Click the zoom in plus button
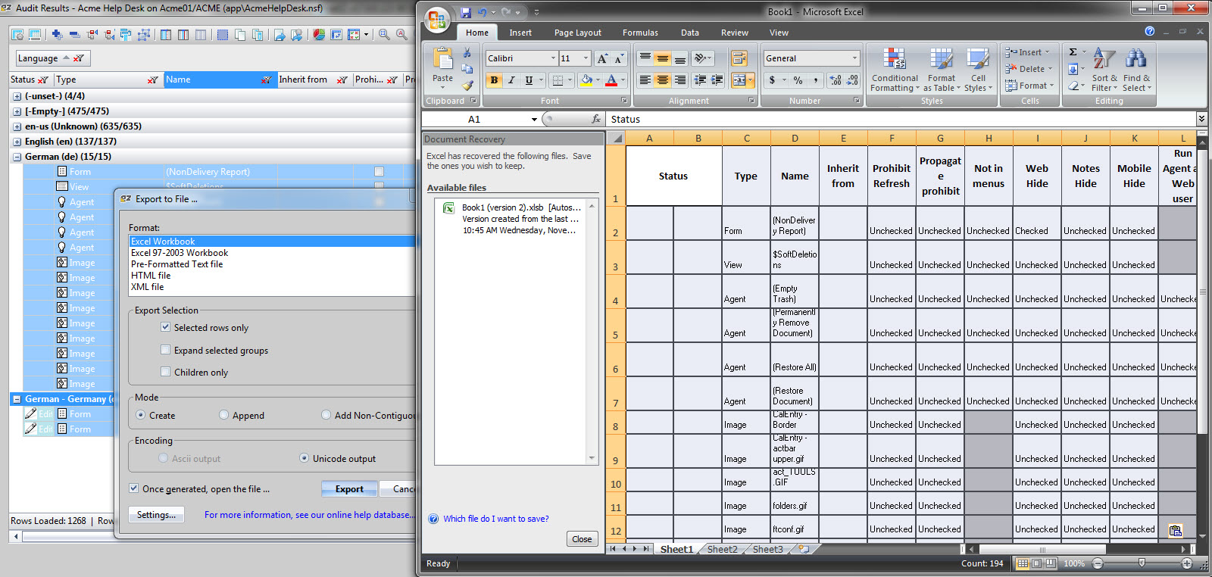The height and width of the screenshot is (577, 1212). pos(1187,563)
